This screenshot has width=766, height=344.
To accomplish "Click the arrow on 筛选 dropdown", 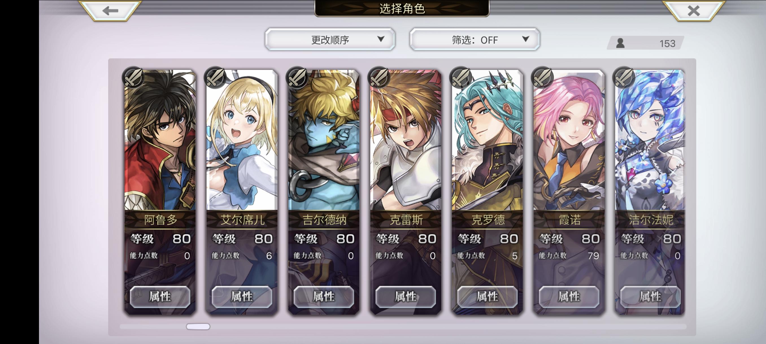I will 525,39.
